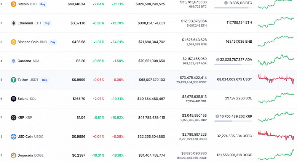
Task: Open the Dogecoin name link
Action: [26, 156]
